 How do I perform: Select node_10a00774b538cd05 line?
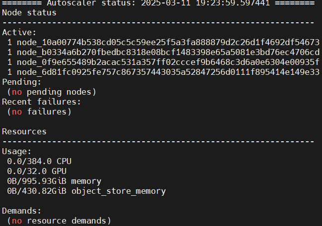tap(163, 43)
